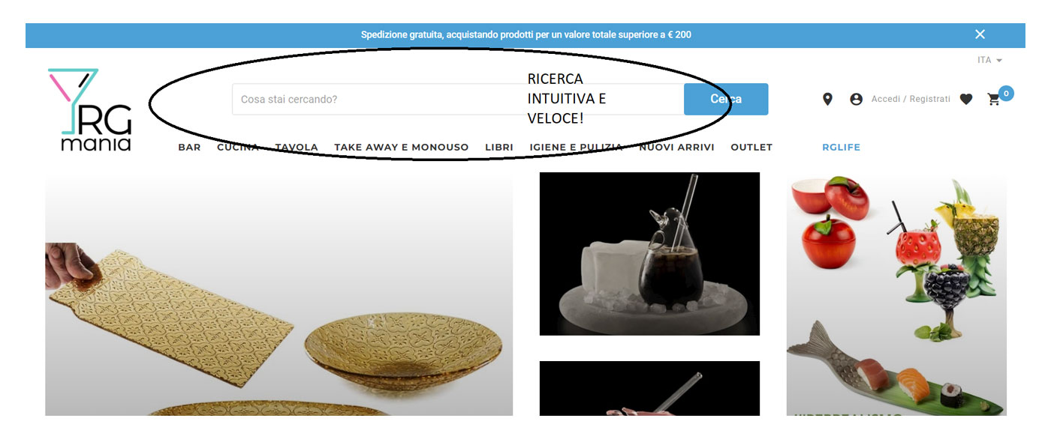Close the free shipping banner
1051x439 pixels.
point(980,34)
